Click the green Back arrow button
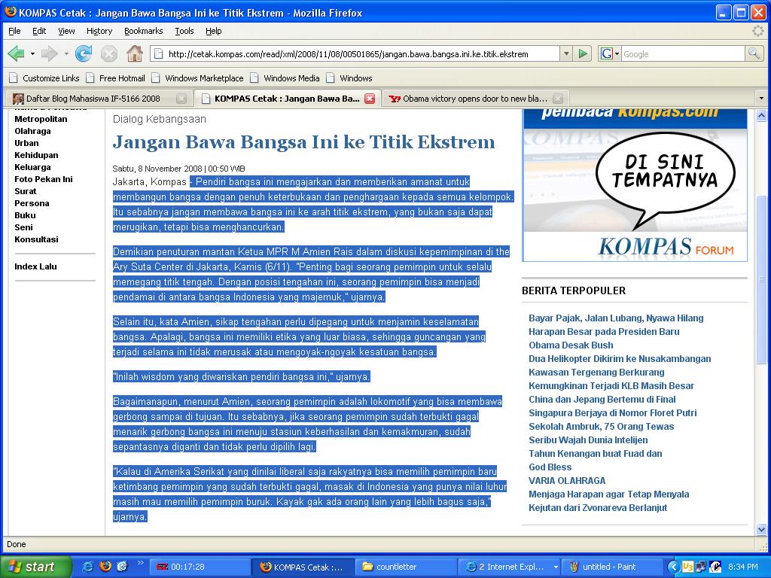This screenshot has width=771, height=578. 17,53
